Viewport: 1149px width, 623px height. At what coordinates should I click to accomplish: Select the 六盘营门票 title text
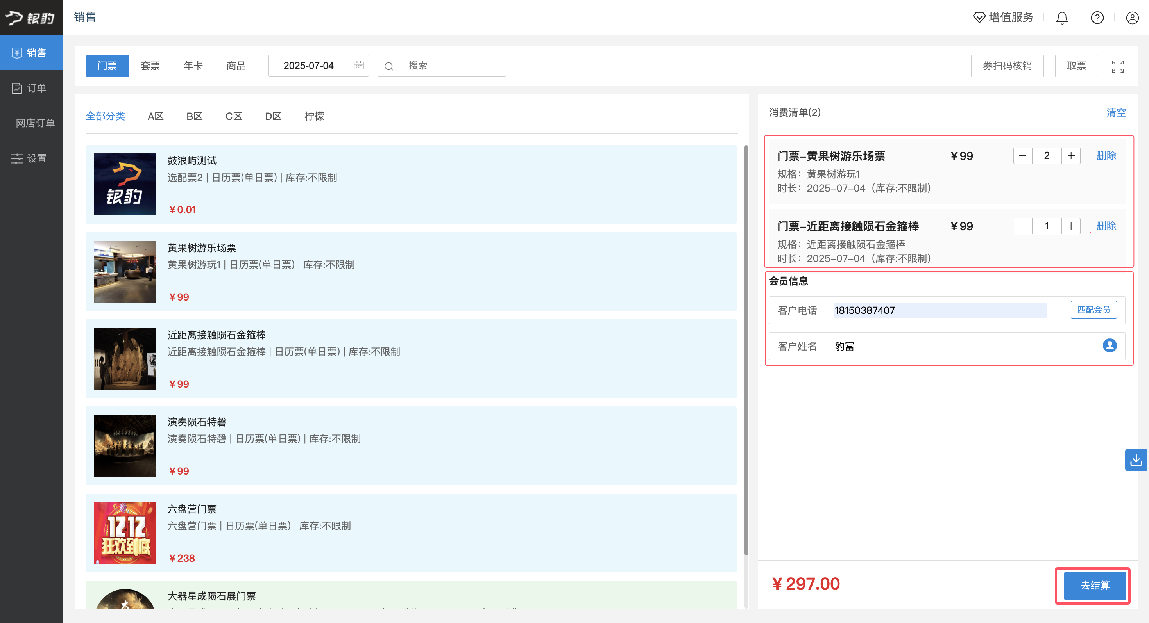(192, 509)
